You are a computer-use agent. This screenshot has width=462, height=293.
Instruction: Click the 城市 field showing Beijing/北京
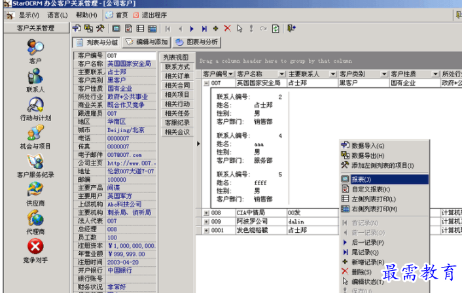point(130,130)
